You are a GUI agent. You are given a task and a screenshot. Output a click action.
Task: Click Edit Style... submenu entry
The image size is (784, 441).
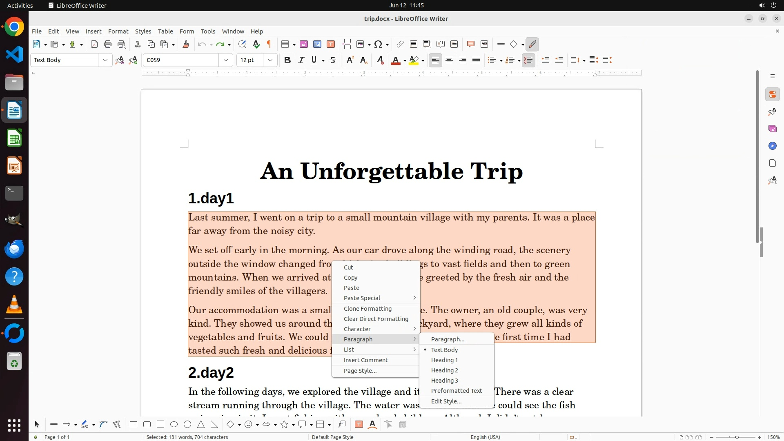coord(446,401)
